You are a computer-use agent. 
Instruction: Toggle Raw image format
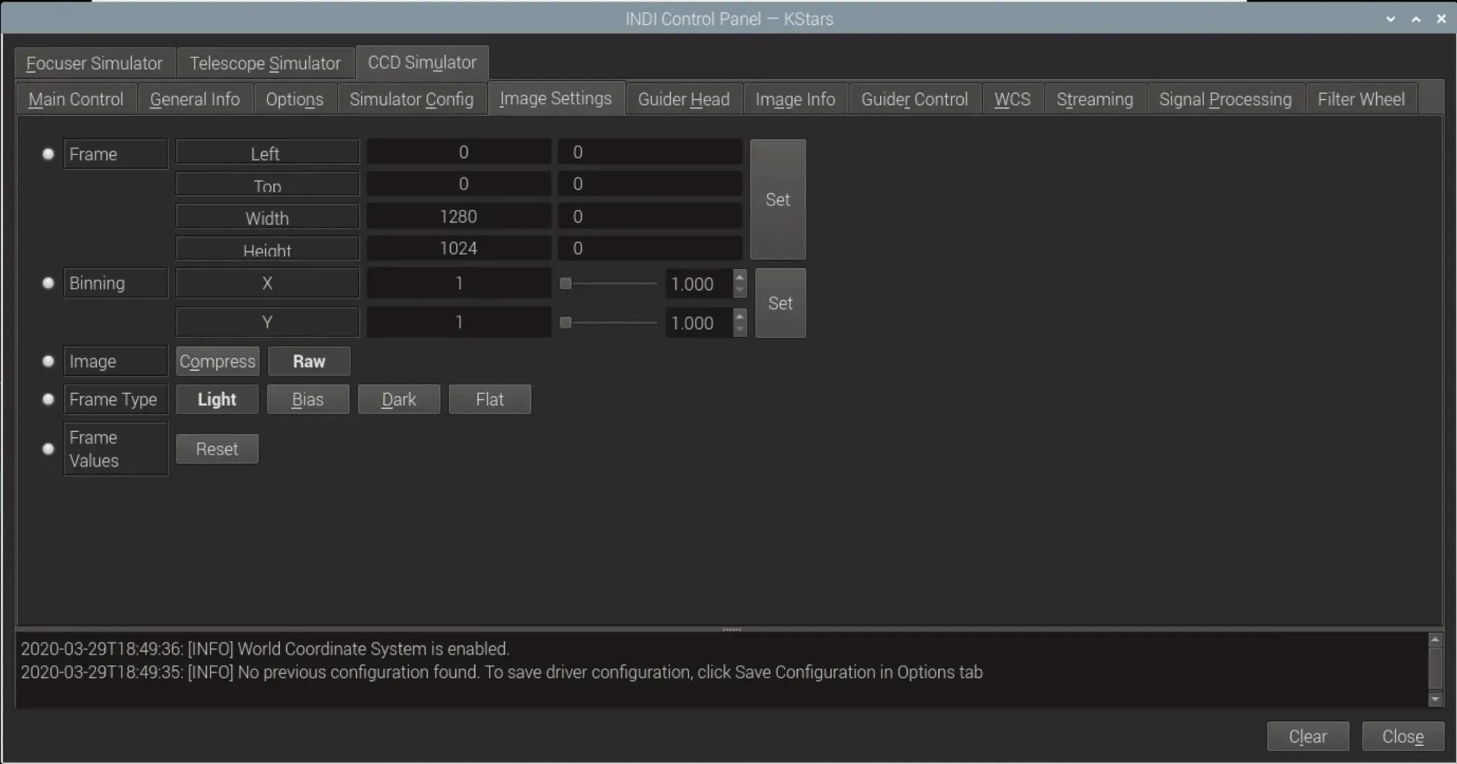309,361
